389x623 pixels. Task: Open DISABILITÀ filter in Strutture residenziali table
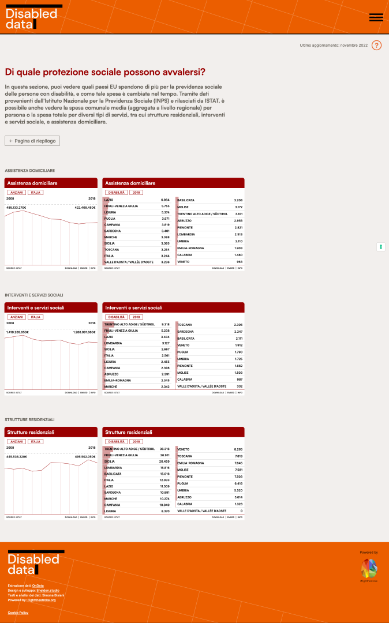116,441
